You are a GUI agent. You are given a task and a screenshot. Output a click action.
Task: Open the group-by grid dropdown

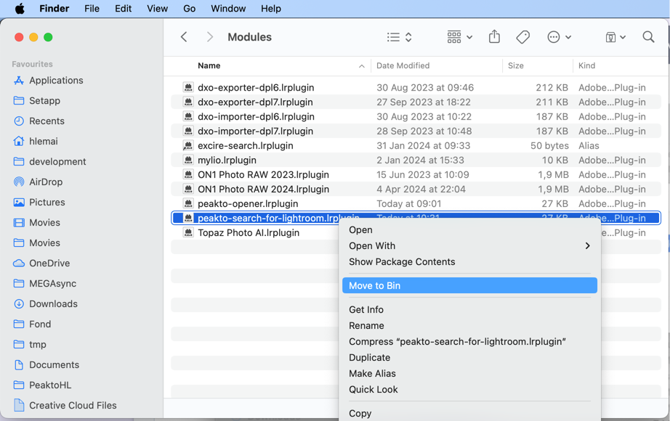[x=460, y=37]
